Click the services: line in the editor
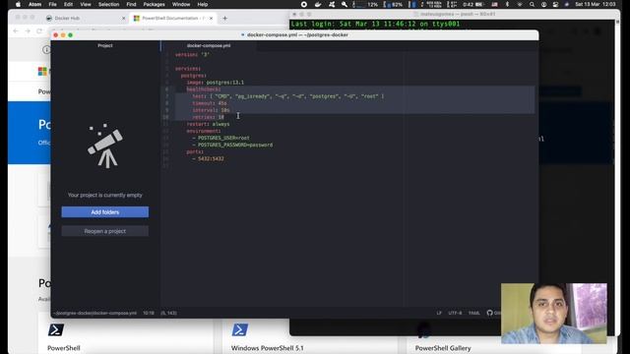The height and width of the screenshot is (354, 630). (x=188, y=69)
